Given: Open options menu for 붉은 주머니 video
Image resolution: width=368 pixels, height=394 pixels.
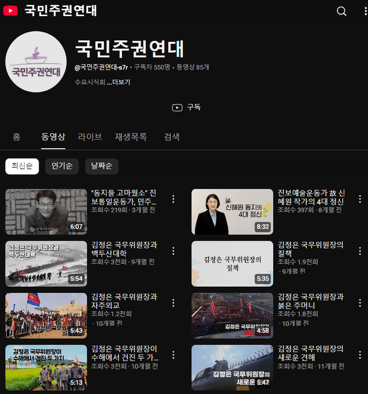Looking at the screenshot, I should tap(360, 303).
